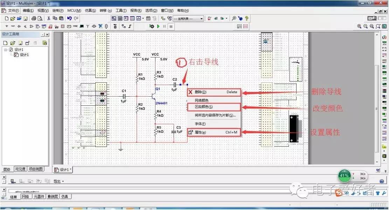Toggle the simulation run switch
389x210 pixels.
tap(372, 18)
